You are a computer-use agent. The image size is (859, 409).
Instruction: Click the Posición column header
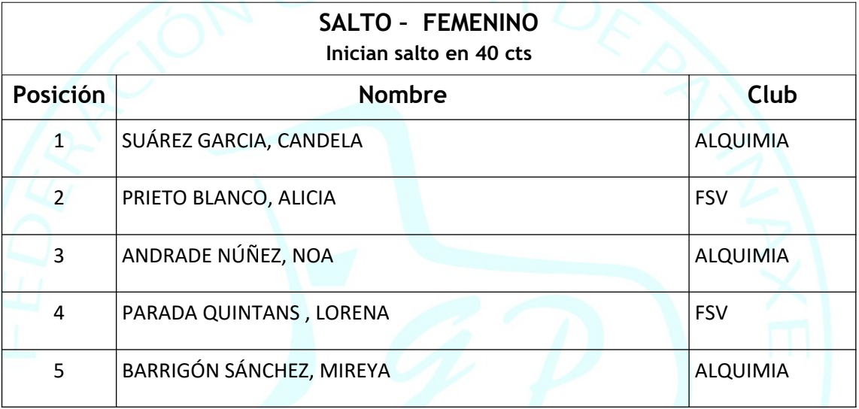59,95
